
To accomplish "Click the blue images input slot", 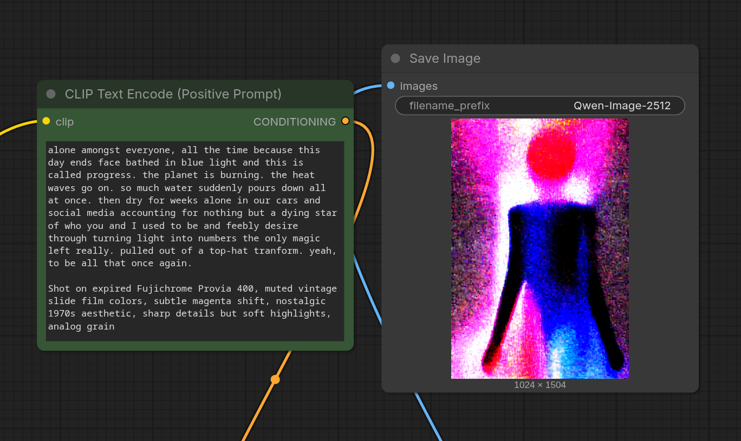I will click(x=391, y=85).
